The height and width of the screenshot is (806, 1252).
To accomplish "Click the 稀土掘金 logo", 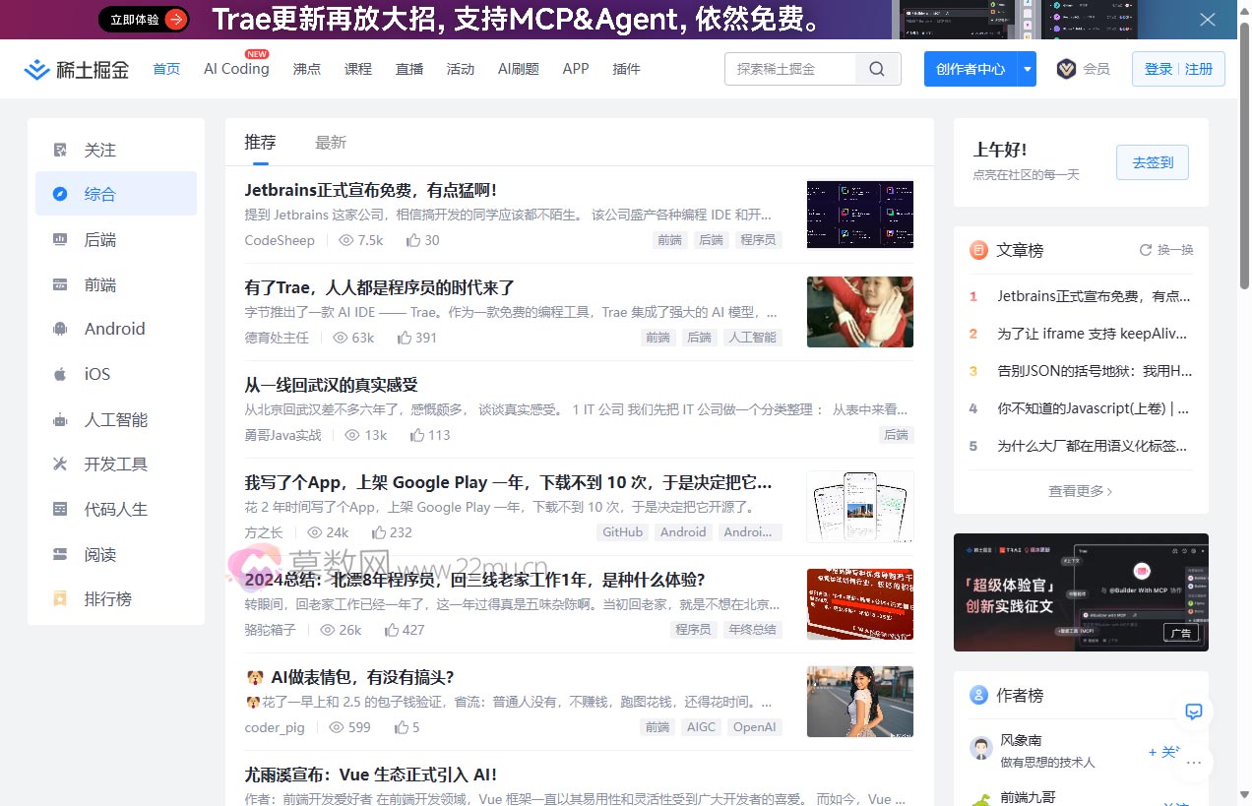I will pyautogui.click(x=77, y=69).
